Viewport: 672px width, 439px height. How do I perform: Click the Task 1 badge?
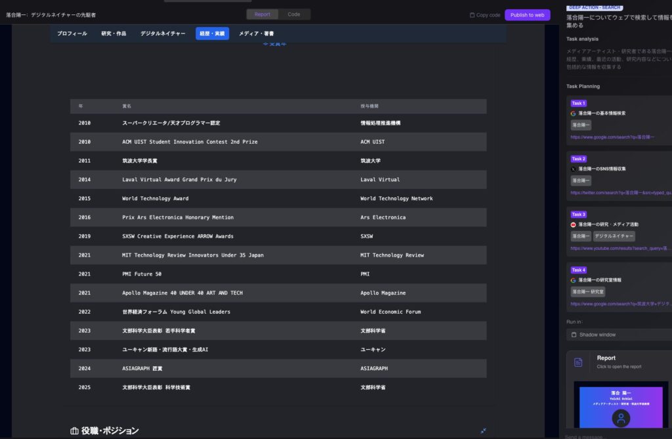tap(578, 103)
